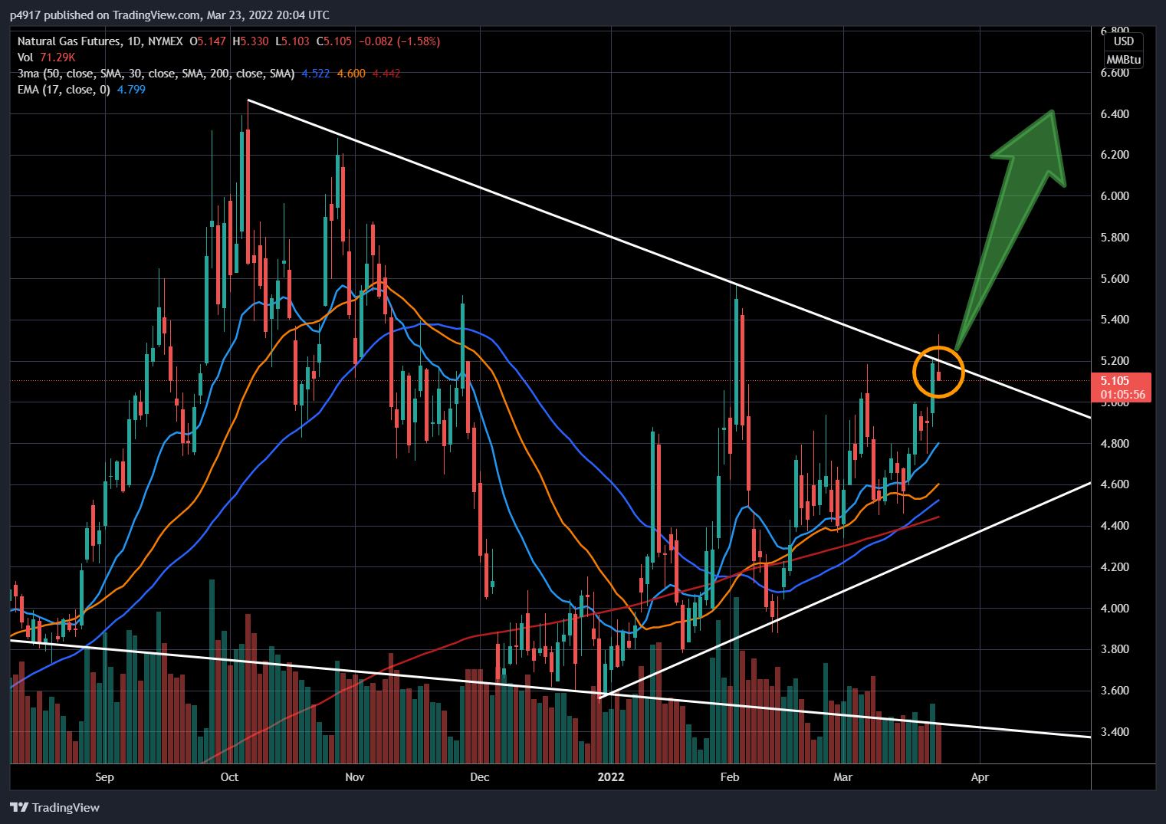Click the USD currency label
This screenshot has width=1166, height=824.
click(1124, 41)
